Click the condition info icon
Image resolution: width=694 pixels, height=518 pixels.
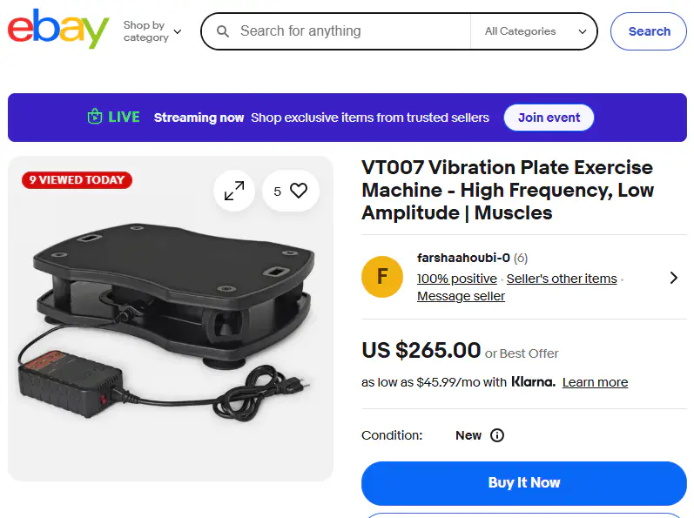click(x=497, y=435)
